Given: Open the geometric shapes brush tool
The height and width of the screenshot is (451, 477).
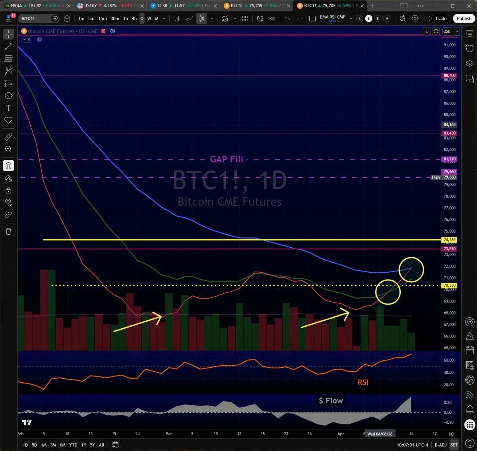Looking at the screenshot, I should coord(8,96).
